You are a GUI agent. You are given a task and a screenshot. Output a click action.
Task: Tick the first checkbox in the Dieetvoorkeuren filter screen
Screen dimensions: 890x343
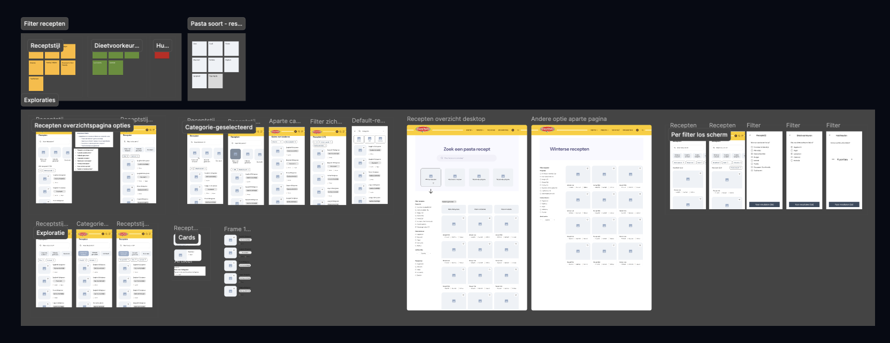click(x=792, y=147)
